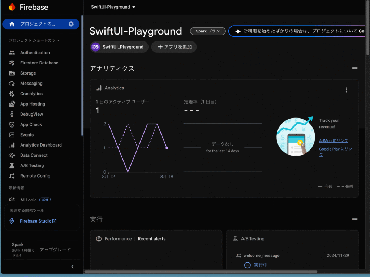Screen dimensions: 370x277
Task: Click the external link icon beside Firebase Studio
Action: (x=54, y=221)
